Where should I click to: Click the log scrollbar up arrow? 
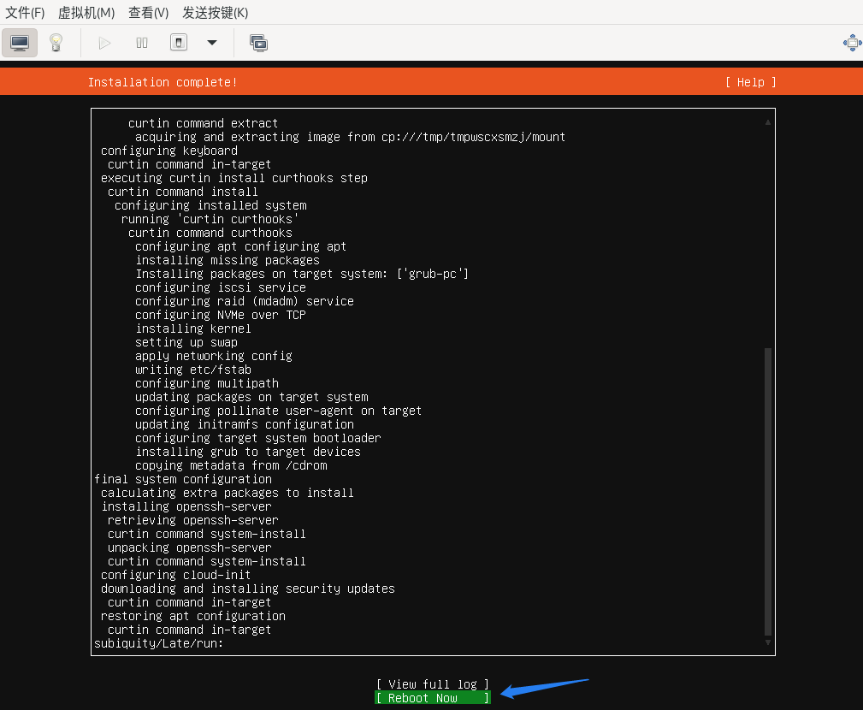(767, 122)
